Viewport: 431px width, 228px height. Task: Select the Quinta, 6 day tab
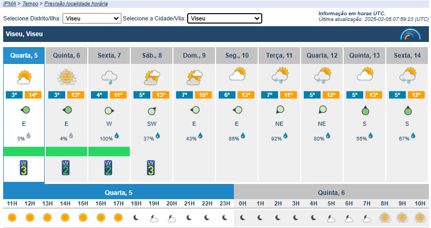(67, 56)
